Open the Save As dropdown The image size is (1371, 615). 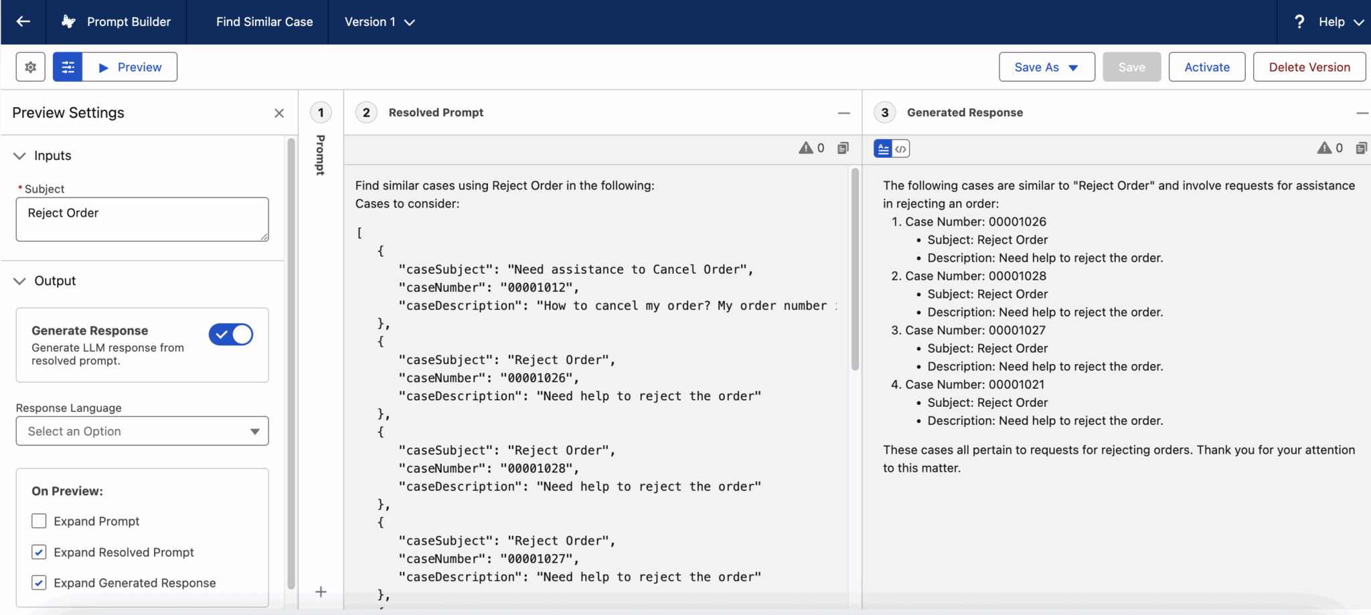1046,67
